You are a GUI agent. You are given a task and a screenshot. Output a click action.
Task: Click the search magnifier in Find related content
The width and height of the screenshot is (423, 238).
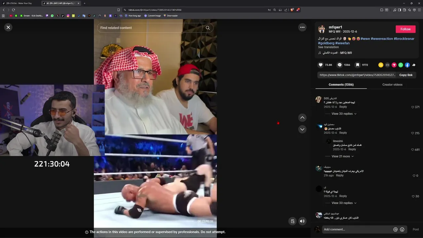[208, 28]
